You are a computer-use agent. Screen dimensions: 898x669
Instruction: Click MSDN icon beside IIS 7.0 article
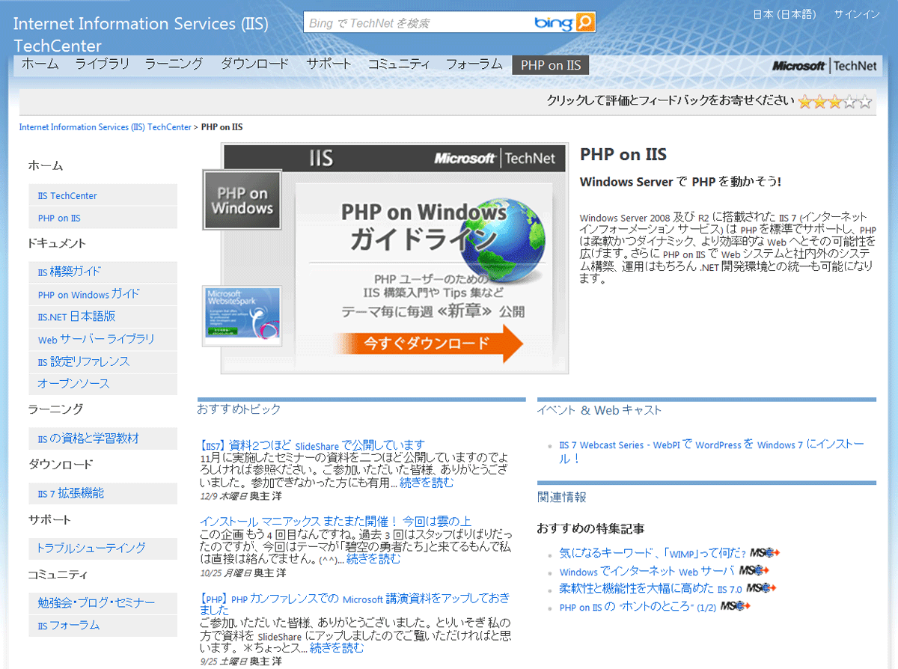[761, 588]
